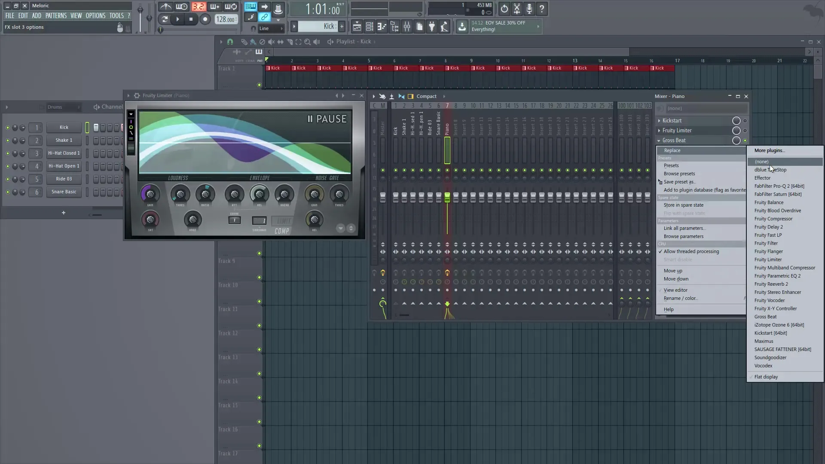Viewport: 825px width, 464px height.
Task: Select the Draw pencil tool in playlist toolbar
Action: (244, 42)
